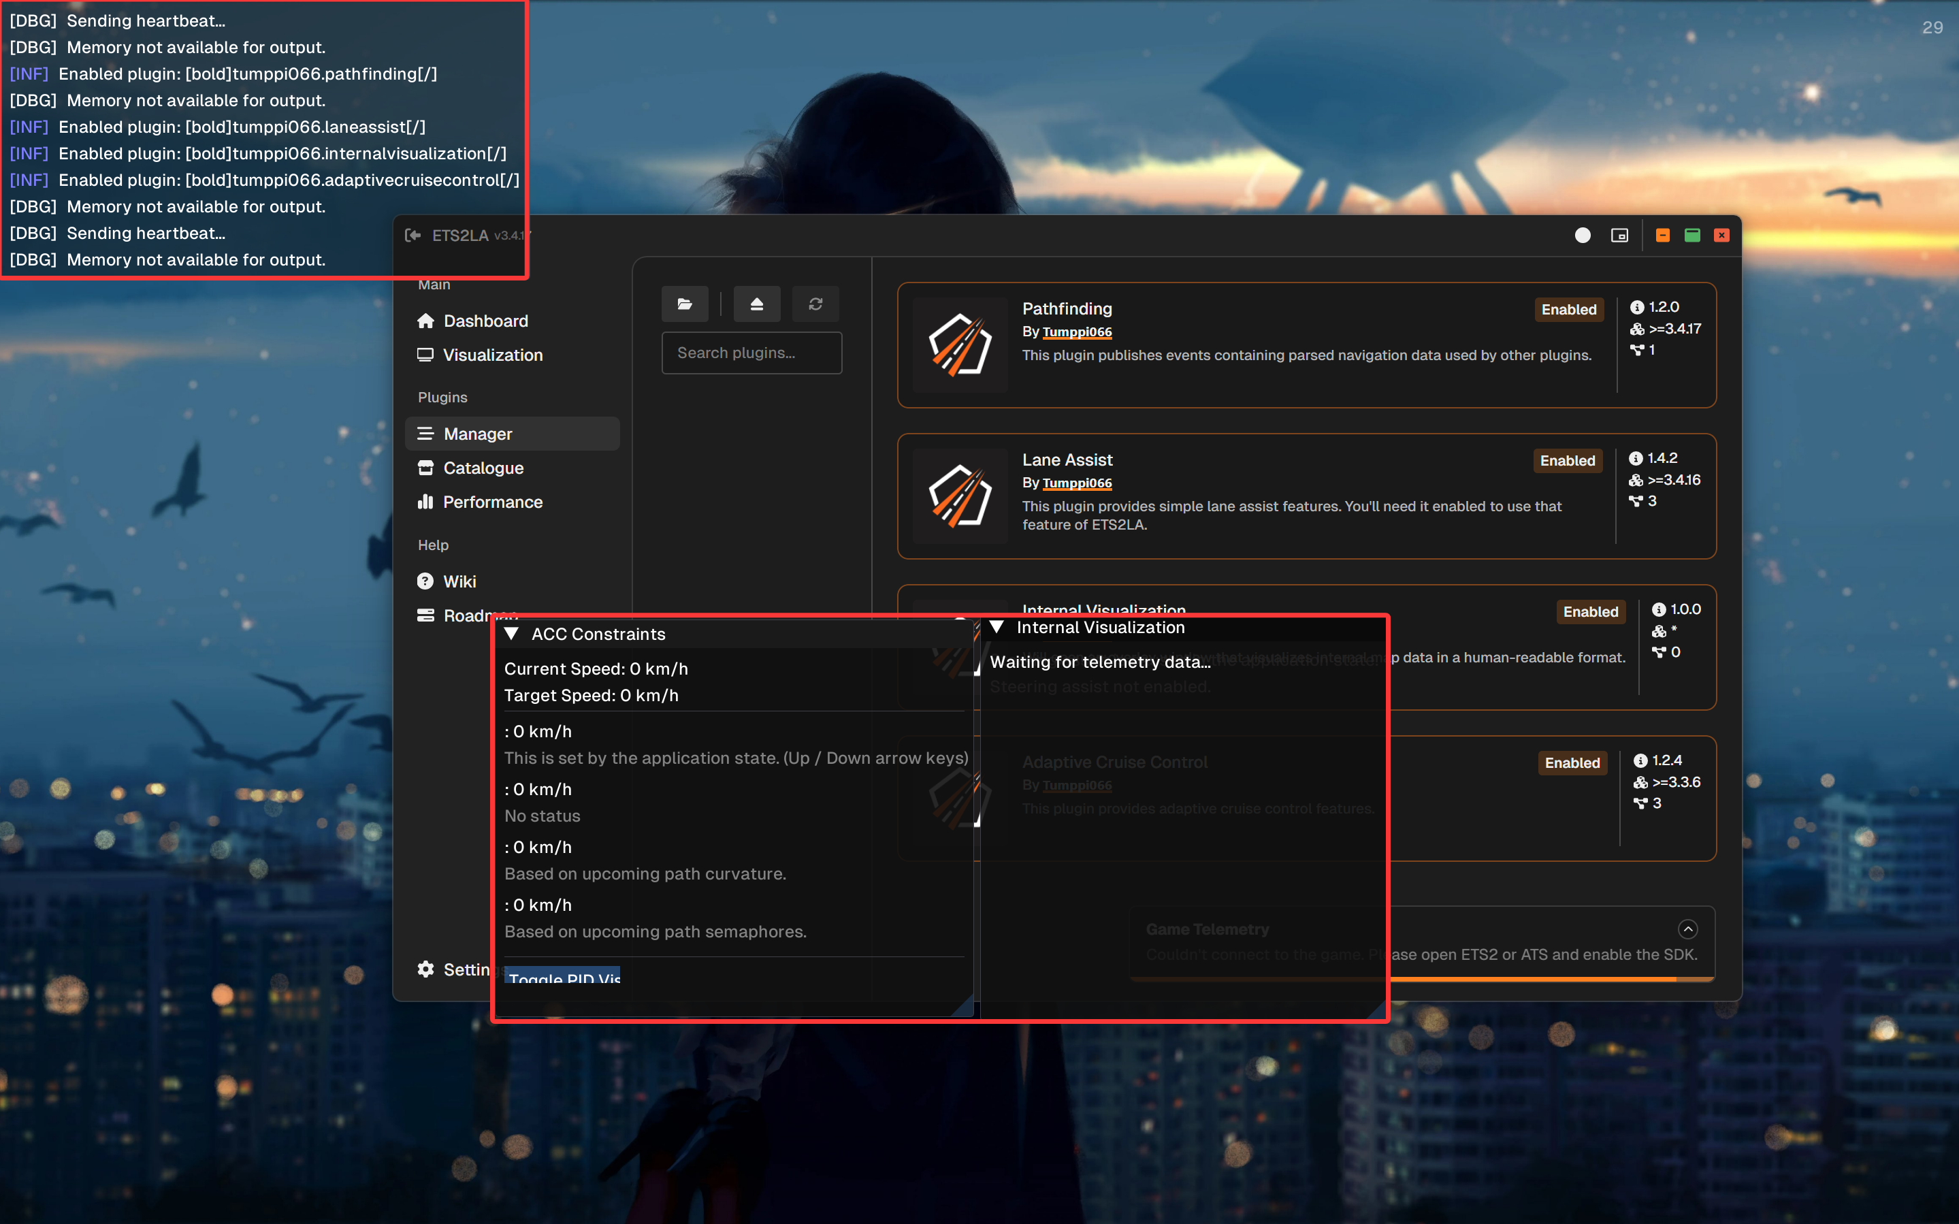Click the 'Waiting for telemetry data…' message
Viewport: 1959px width, 1224px height.
[1101, 662]
